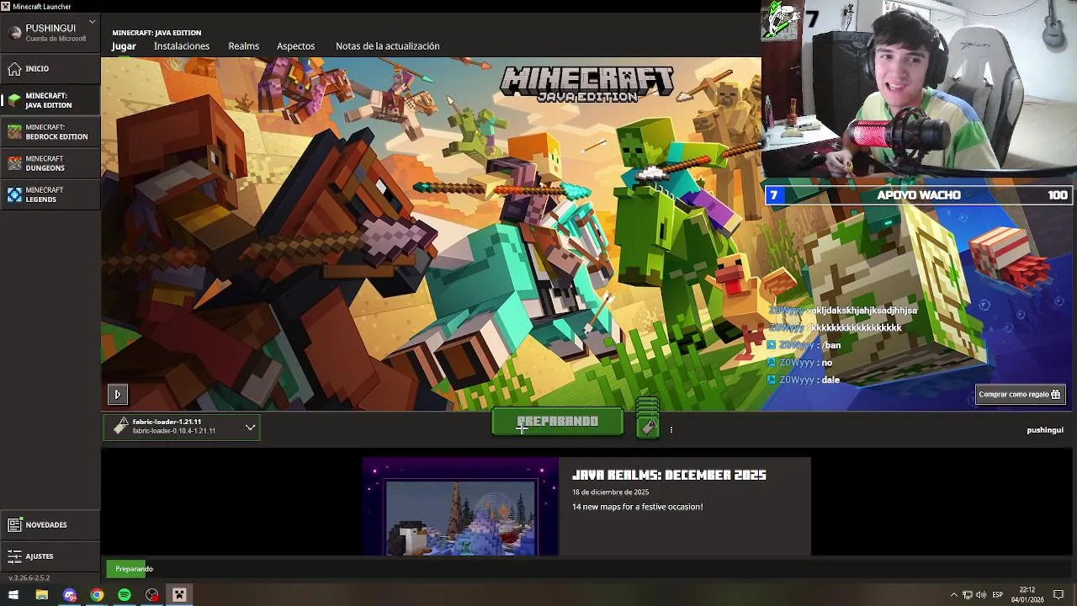Image resolution: width=1077 pixels, height=606 pixels.
Task: Open the three-dot options next to play
Action: pos(671,430)
